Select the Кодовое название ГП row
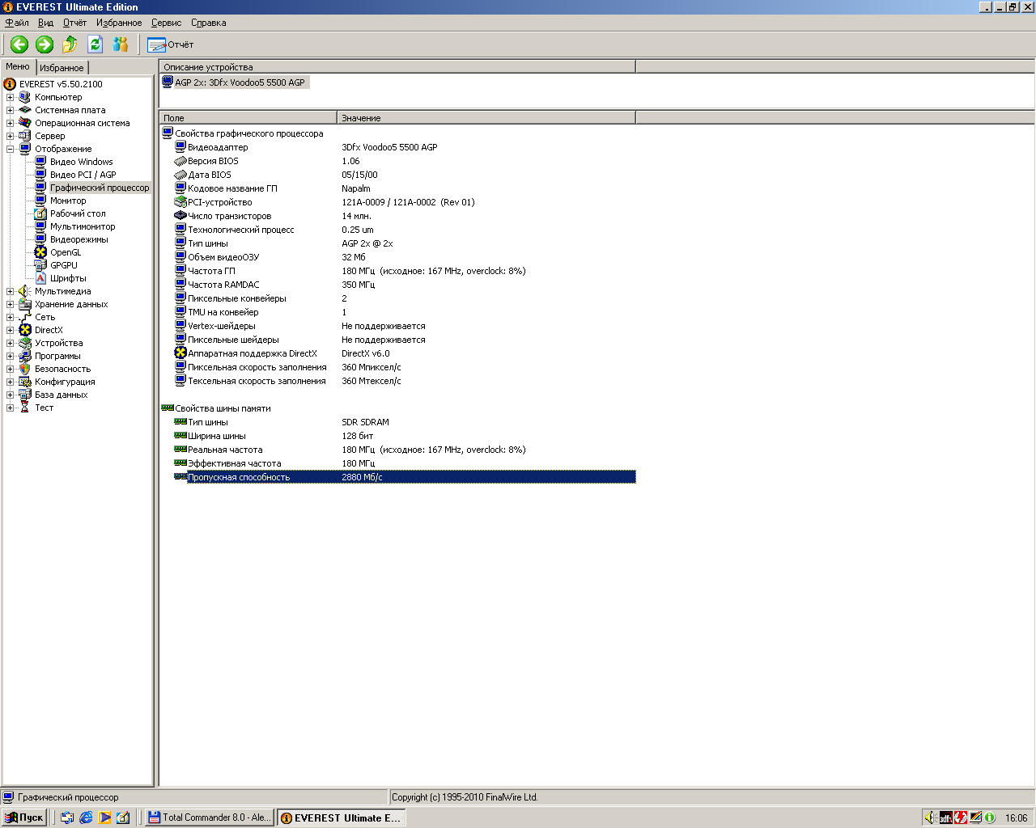This screenshot has height=828, width=1036. click(397, 188)
